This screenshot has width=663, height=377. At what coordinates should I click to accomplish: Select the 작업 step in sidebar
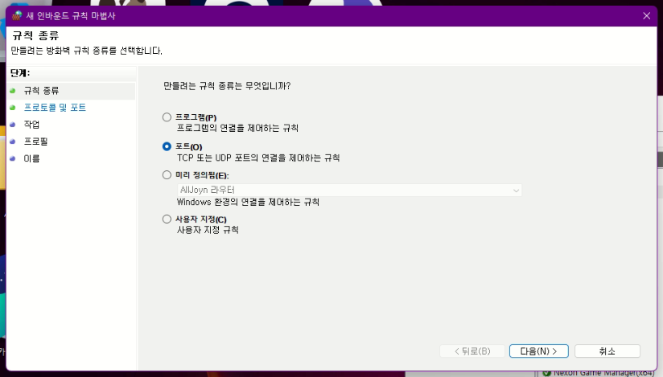[x=31, y=125]
